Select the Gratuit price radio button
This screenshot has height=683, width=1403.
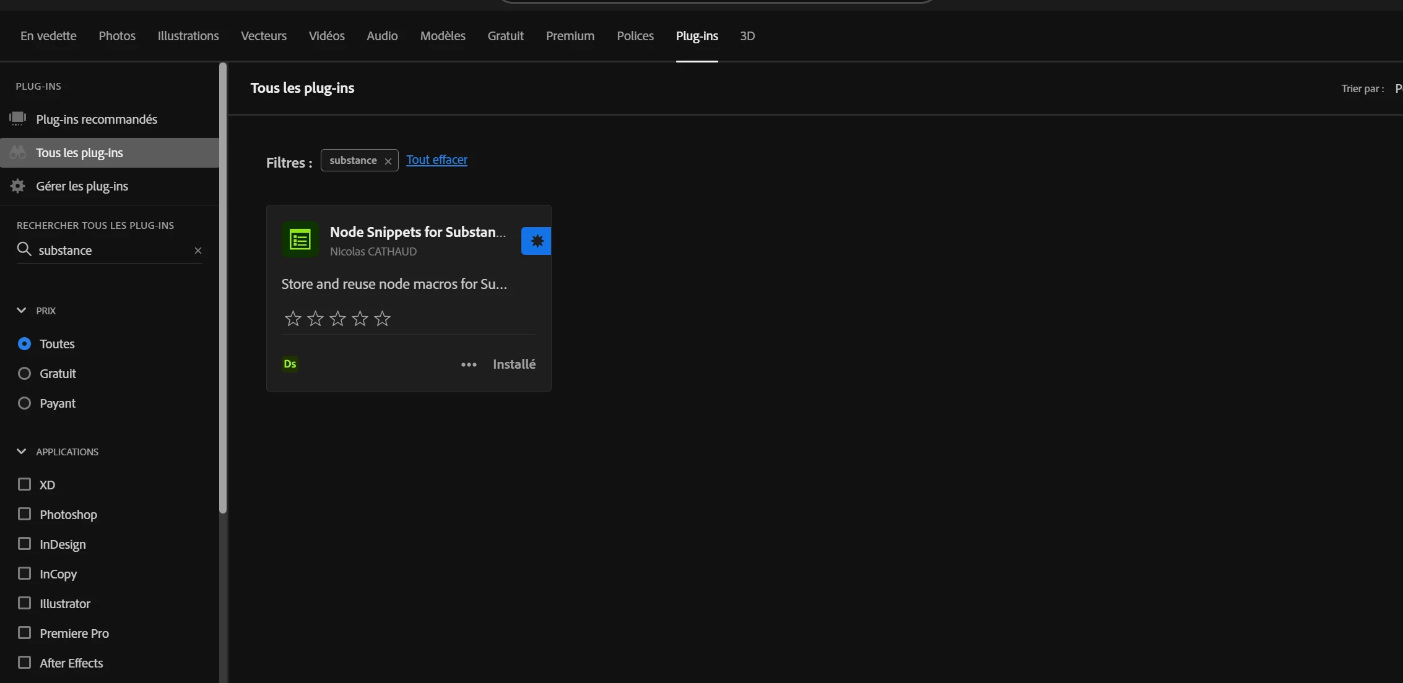point(24,373)
